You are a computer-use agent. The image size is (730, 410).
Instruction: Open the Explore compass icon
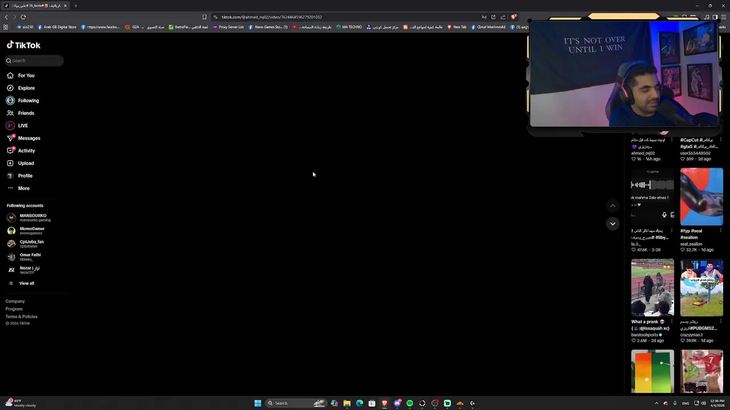tap(10, 88)
